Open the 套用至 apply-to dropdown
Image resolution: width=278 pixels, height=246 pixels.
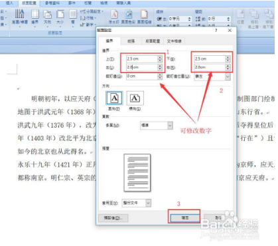[x=137, y=203]
